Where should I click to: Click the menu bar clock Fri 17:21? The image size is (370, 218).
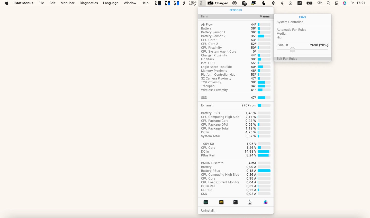358,3
